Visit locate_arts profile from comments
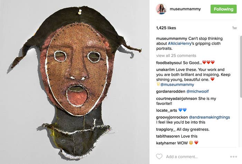 (x=166, y=110)
